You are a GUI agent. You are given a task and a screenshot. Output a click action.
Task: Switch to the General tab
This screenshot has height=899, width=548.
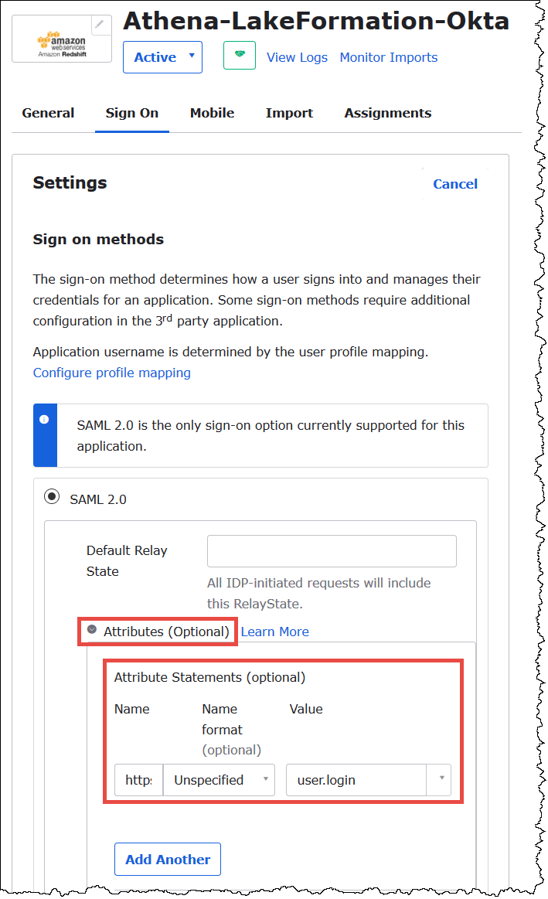pos(48,113)
